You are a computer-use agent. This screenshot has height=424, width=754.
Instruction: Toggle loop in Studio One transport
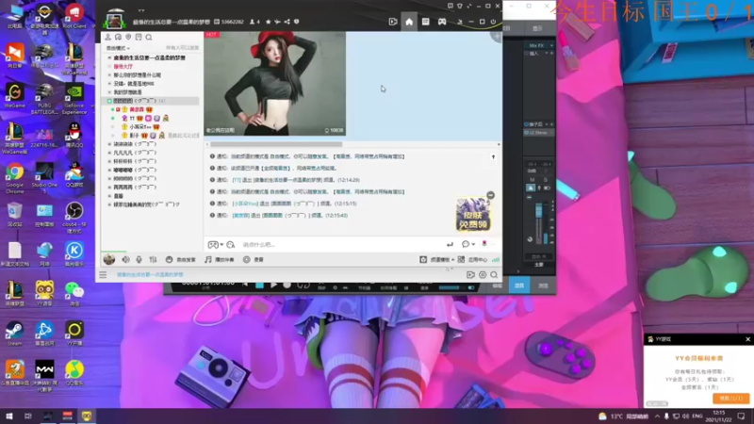click(303, 285)
